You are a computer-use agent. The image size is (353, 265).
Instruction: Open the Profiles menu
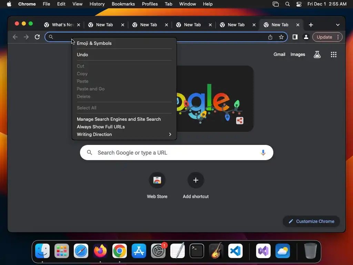(x=150, y=4)
